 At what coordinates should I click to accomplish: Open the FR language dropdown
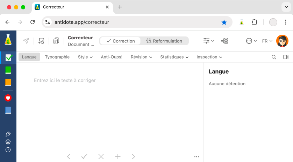point(267,41)
